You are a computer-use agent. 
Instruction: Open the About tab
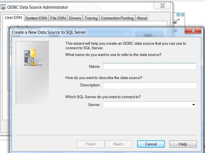(142, 18)
